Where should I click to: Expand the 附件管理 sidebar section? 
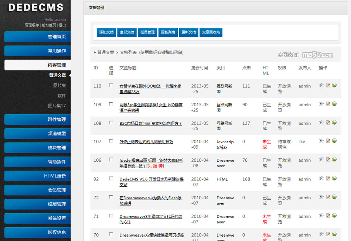click(x=37, y=120)
